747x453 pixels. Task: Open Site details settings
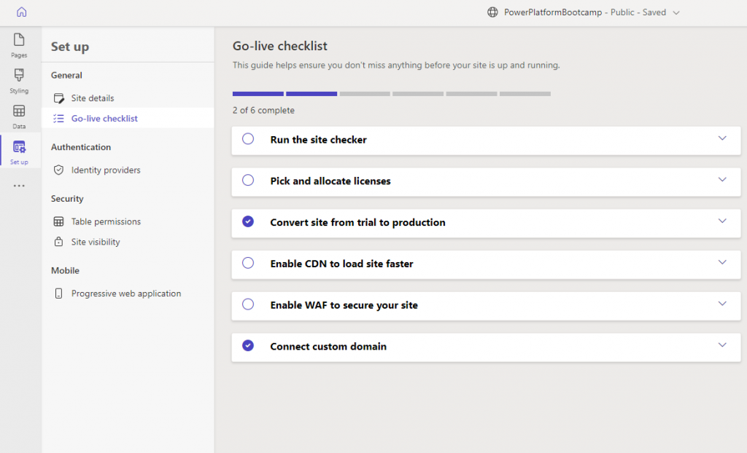pyautogui.click(x=128, y=98)
